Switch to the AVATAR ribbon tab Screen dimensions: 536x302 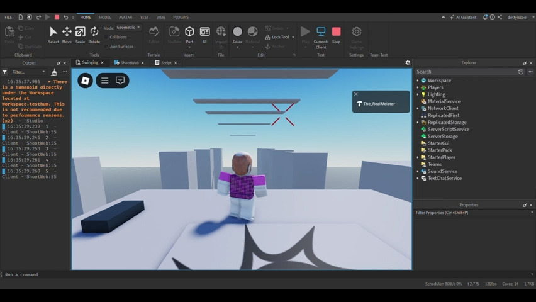[125, 17]
